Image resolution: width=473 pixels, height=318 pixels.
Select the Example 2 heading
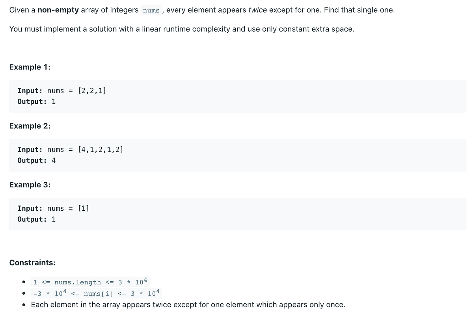(x=30, y=126)
